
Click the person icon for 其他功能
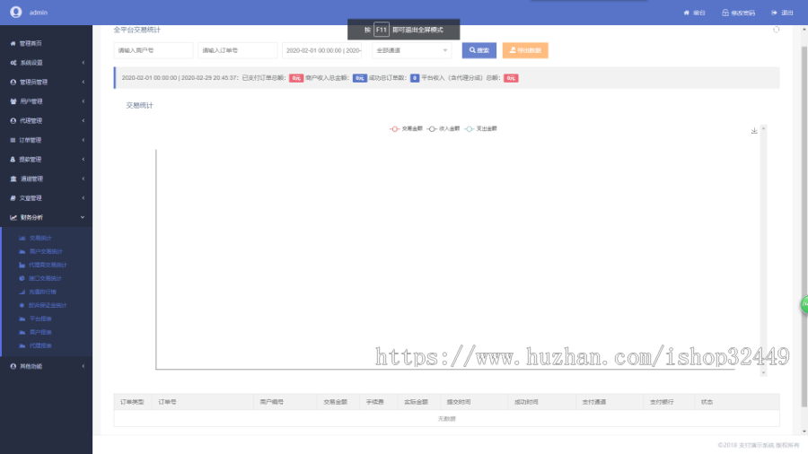(13, 366)
